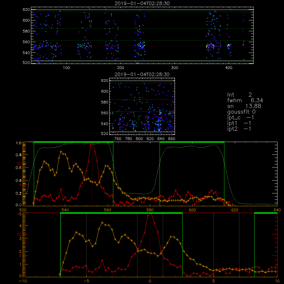Click the orange 4 label on bottom plot y-axis
The image size is (284, 284).
tap(20, 226)
